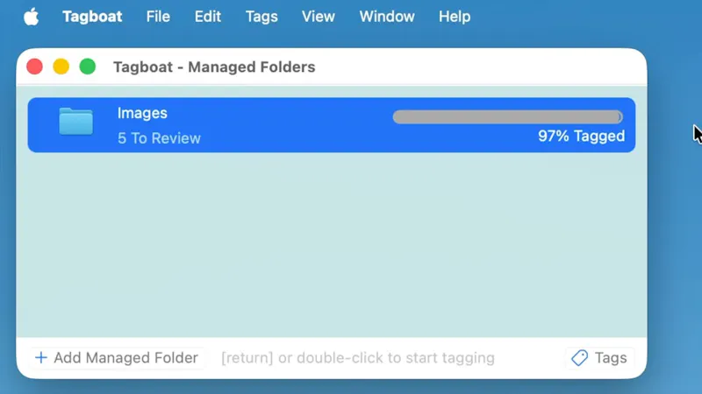This screenshot has width=702, height=394.
Task: Open the File menu
Action: (x=158, y=17)
